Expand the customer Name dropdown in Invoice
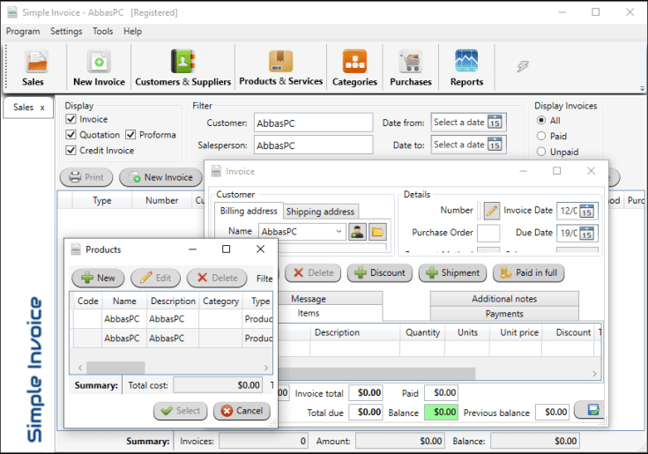Viewport: 648px width, 454px height. pos(339,231)
